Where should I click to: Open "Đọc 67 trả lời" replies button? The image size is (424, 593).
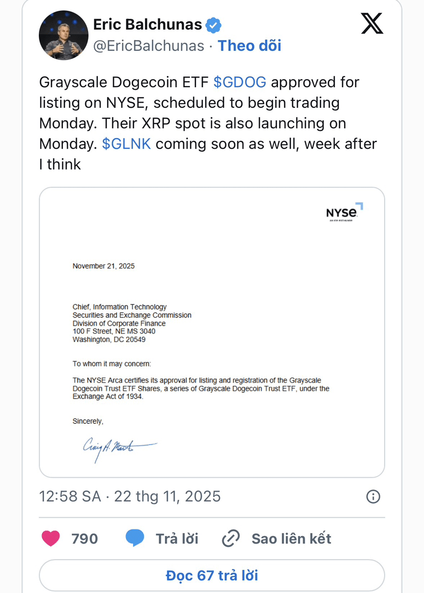(212, 575)
